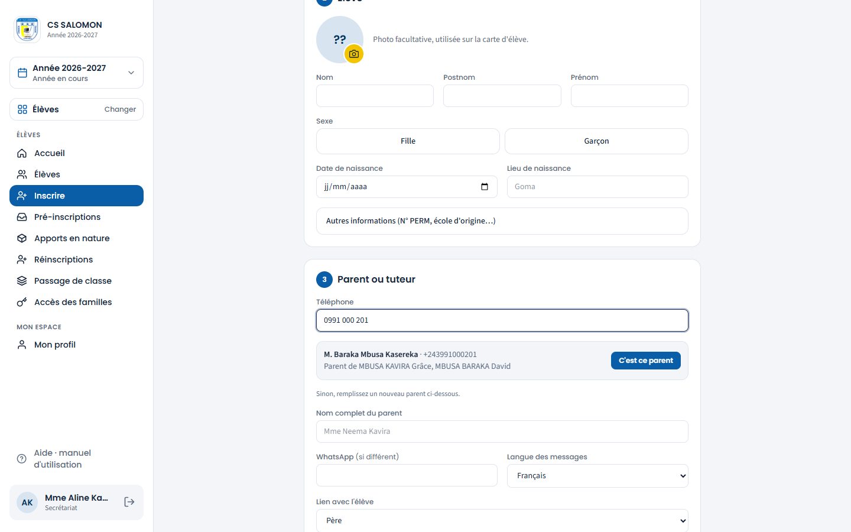The image size is (851, 532).
Task: Click the Prénom input field
Action: click(629, 96)
